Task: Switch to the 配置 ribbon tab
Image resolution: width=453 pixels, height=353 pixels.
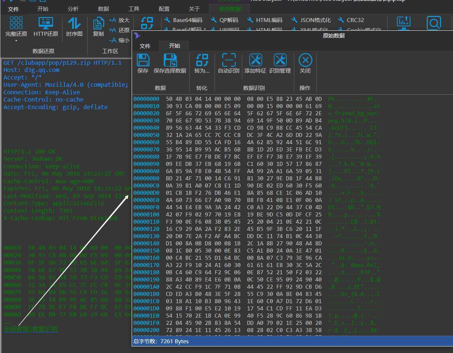Action: (164, 9)
